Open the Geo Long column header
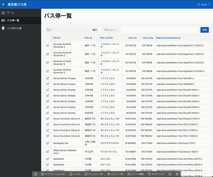The image size is (213, 177). click(148, 38)
